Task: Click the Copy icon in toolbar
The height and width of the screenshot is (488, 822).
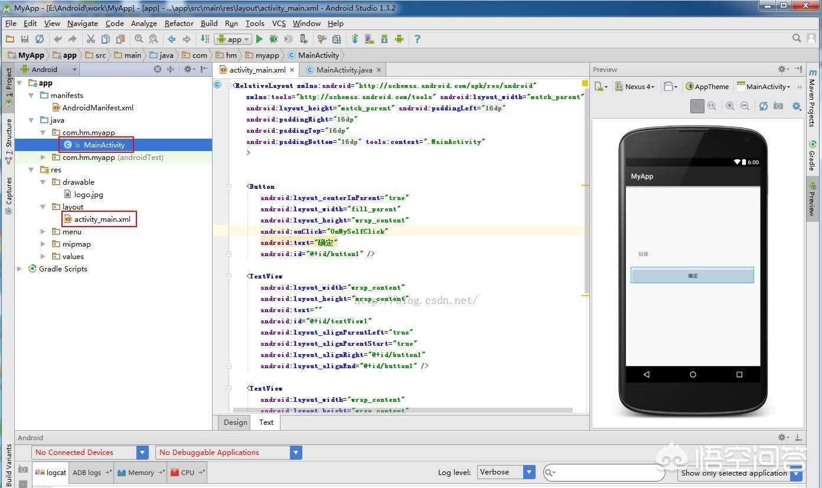Action: point(106,39)
